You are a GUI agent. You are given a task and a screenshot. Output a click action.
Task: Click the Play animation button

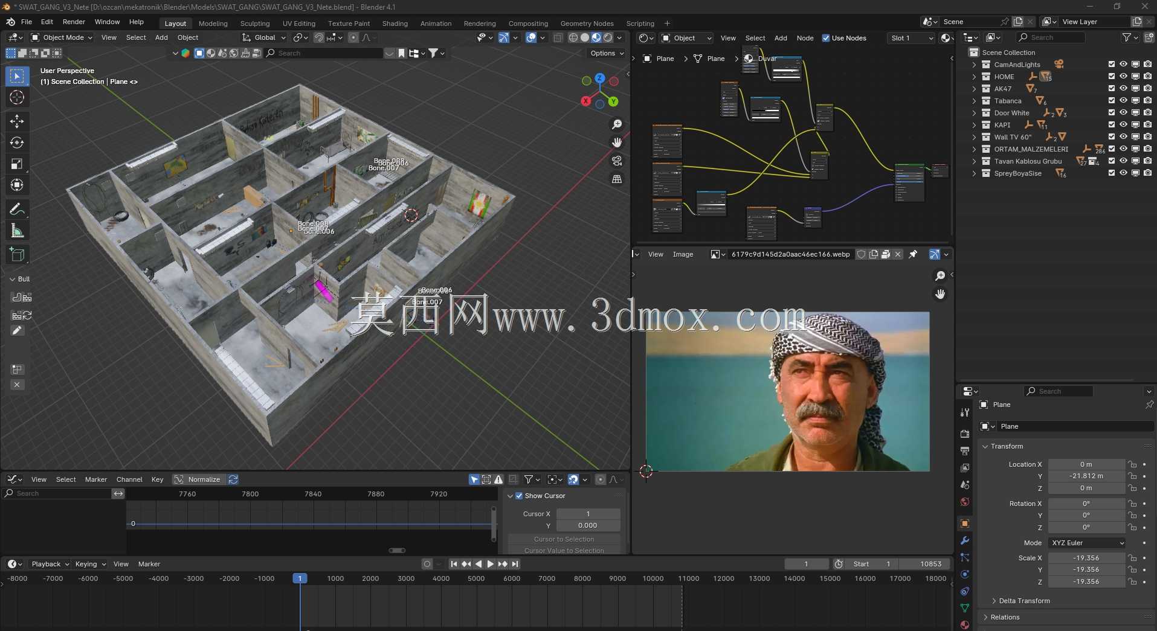coord(491,564)
